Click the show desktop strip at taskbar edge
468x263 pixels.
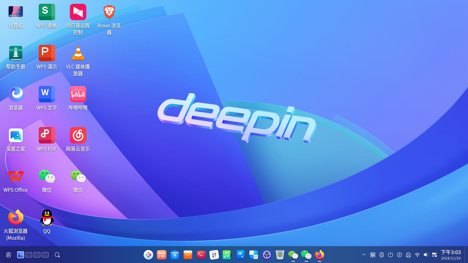click(x=466, y=255)
